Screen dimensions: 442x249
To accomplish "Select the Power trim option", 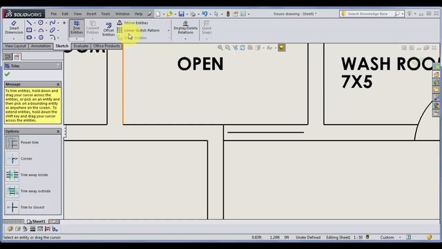I will pos(22,142).
